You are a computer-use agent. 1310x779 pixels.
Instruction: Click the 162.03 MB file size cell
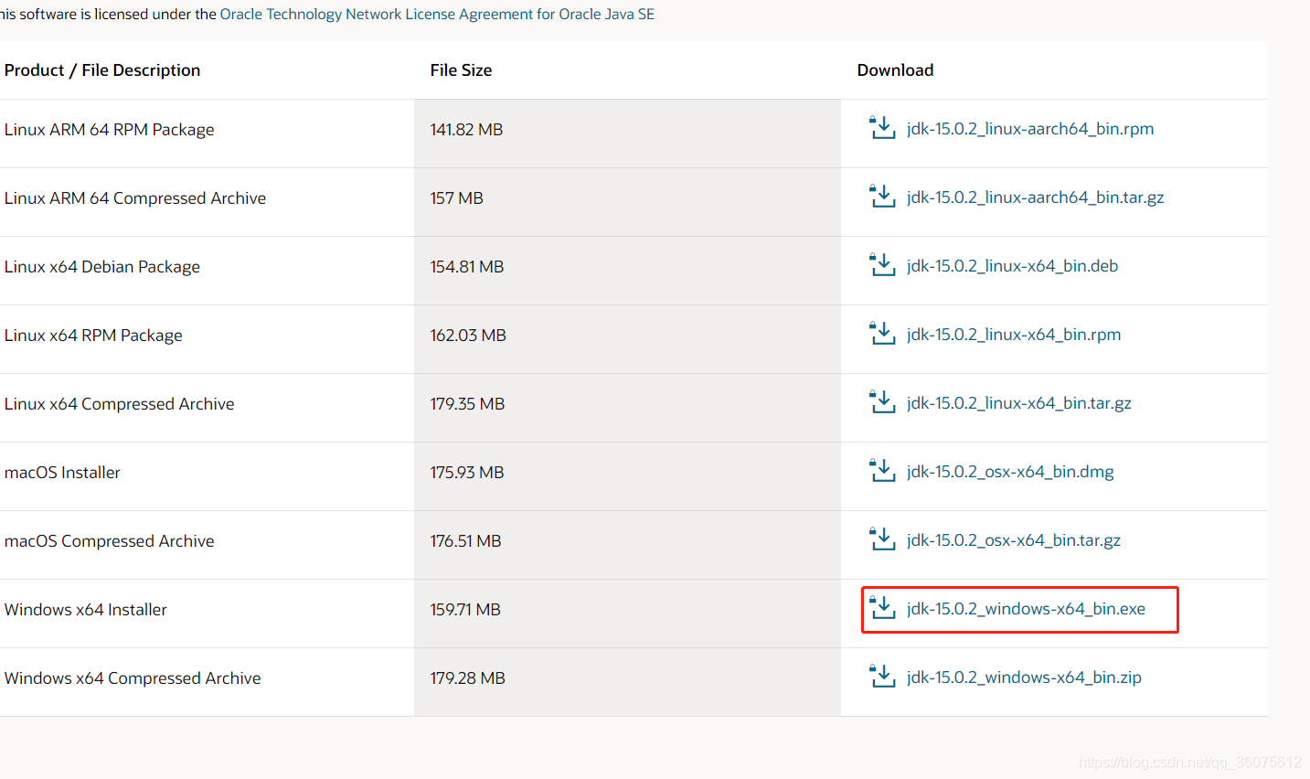pos(627,339)
